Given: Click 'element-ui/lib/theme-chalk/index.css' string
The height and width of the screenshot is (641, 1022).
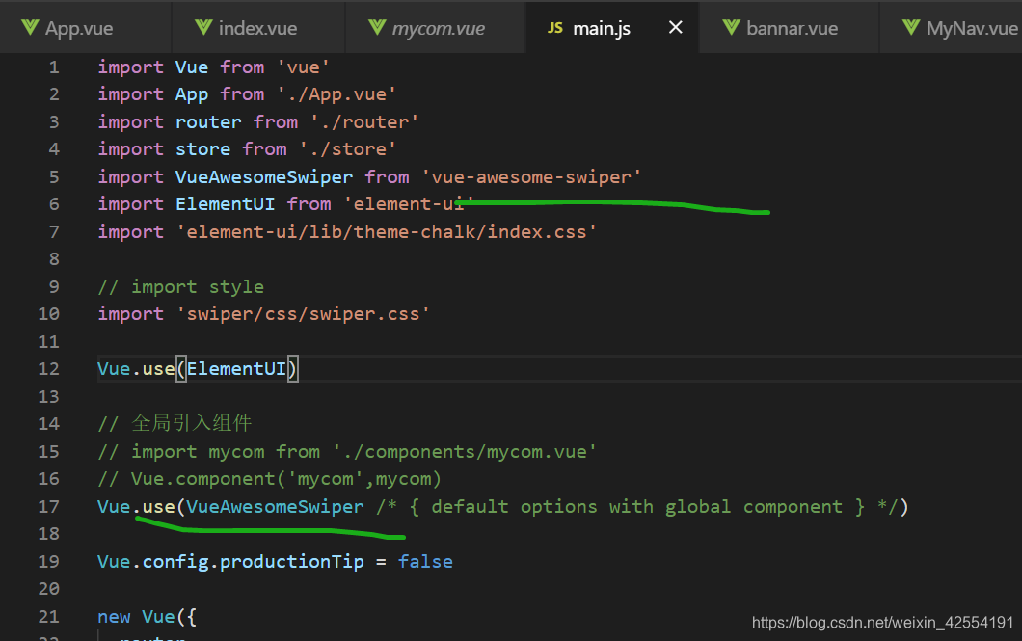Looking at the screenshot, I should point(387,232).
